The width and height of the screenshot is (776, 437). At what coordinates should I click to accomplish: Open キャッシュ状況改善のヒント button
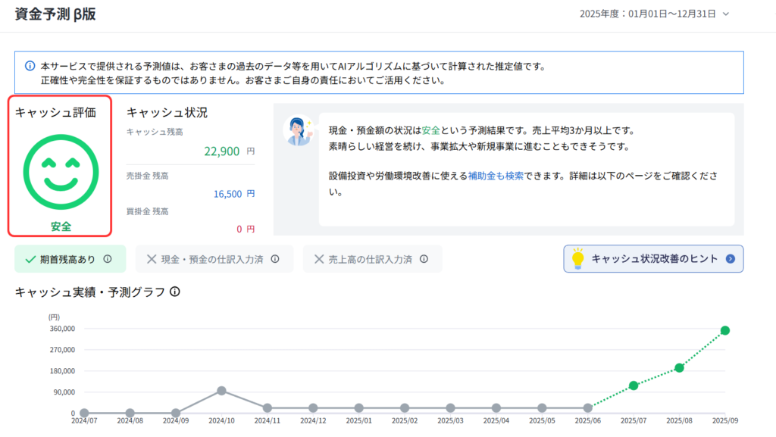(x=653, y=259)
